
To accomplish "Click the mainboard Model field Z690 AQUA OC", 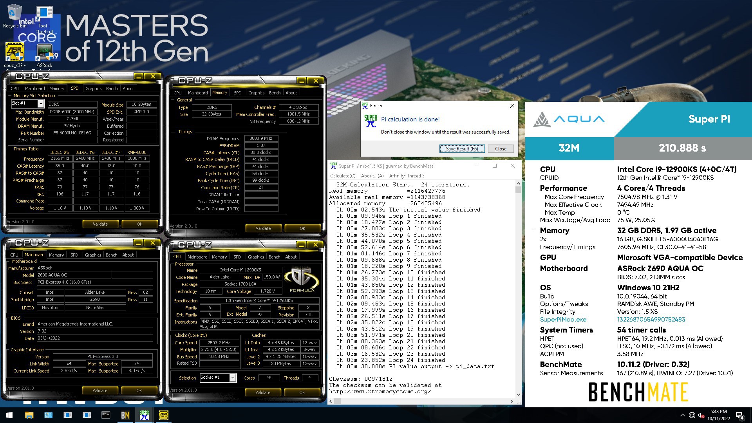I will click(x=74, y=275).
